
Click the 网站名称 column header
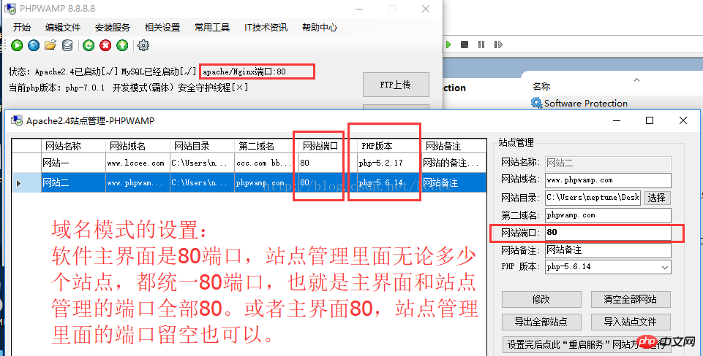pos(74,146)
